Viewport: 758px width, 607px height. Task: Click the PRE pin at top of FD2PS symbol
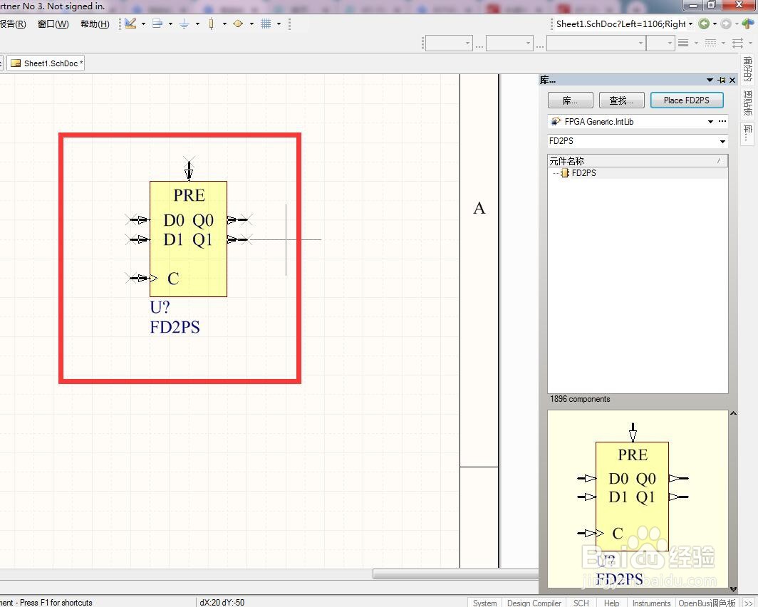189,169
